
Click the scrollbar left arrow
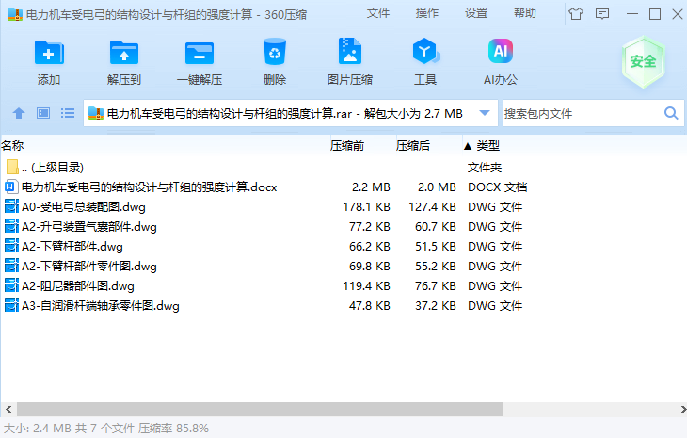pos(8,410)
